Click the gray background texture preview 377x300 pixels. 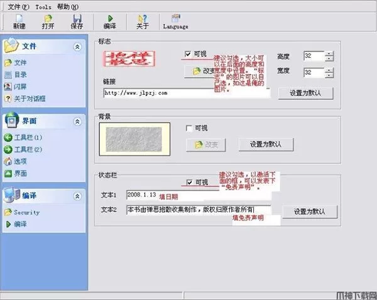click(134, 139)
